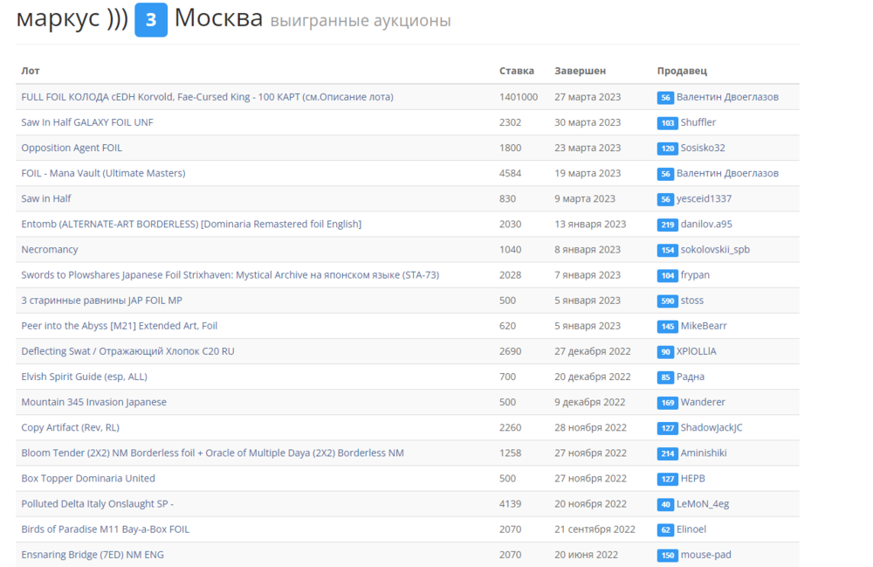Open FOIL - Mana Vault (Ultimate Masters) lot
Viewport: 873px width, 567px height.
coord(103,173)
